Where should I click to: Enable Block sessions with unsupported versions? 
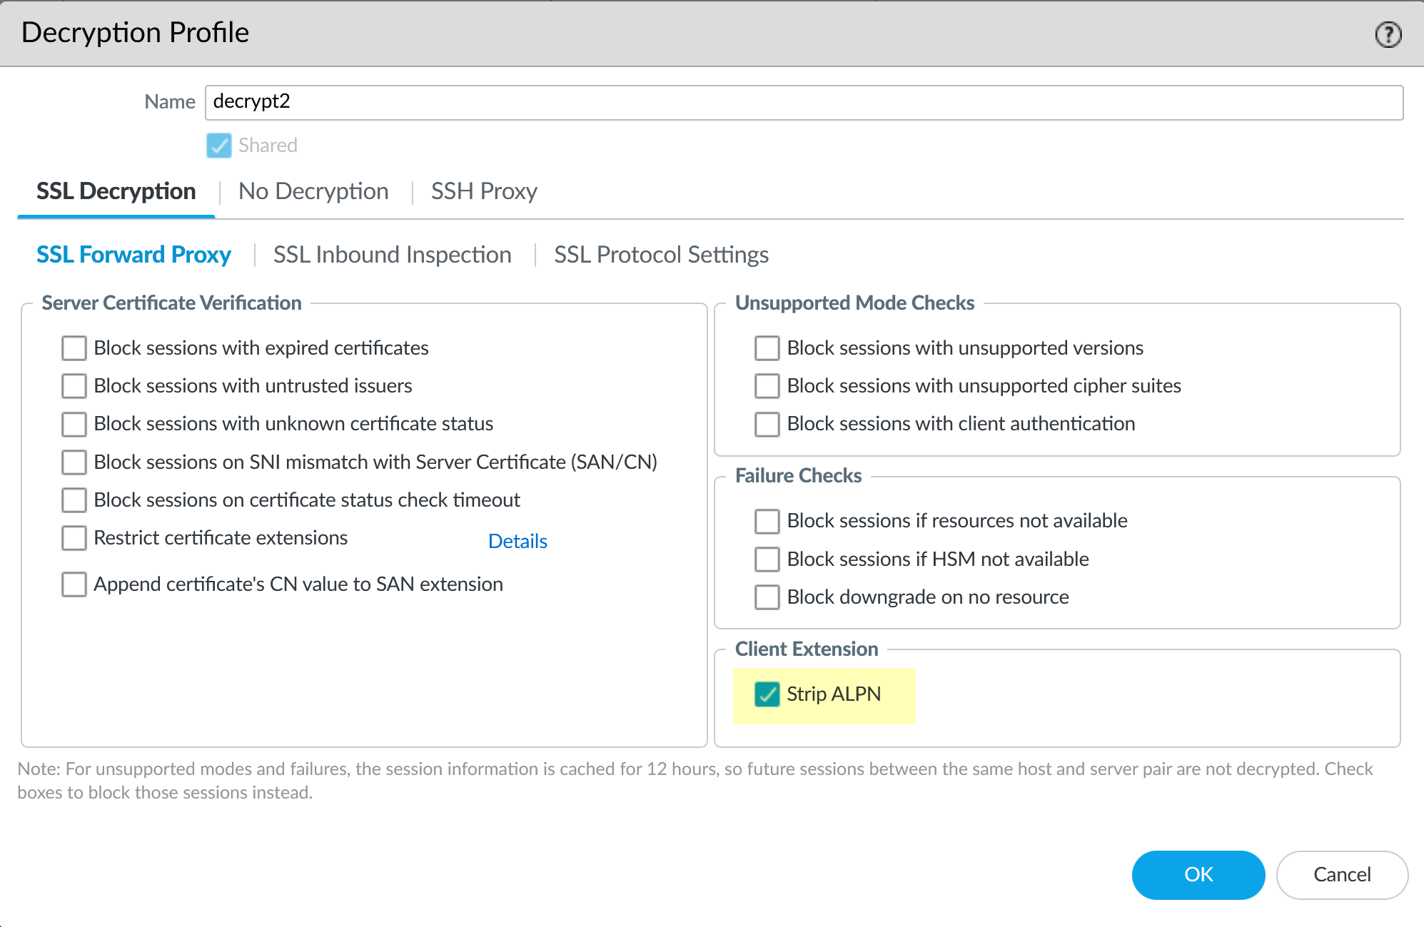click(767, 348)
